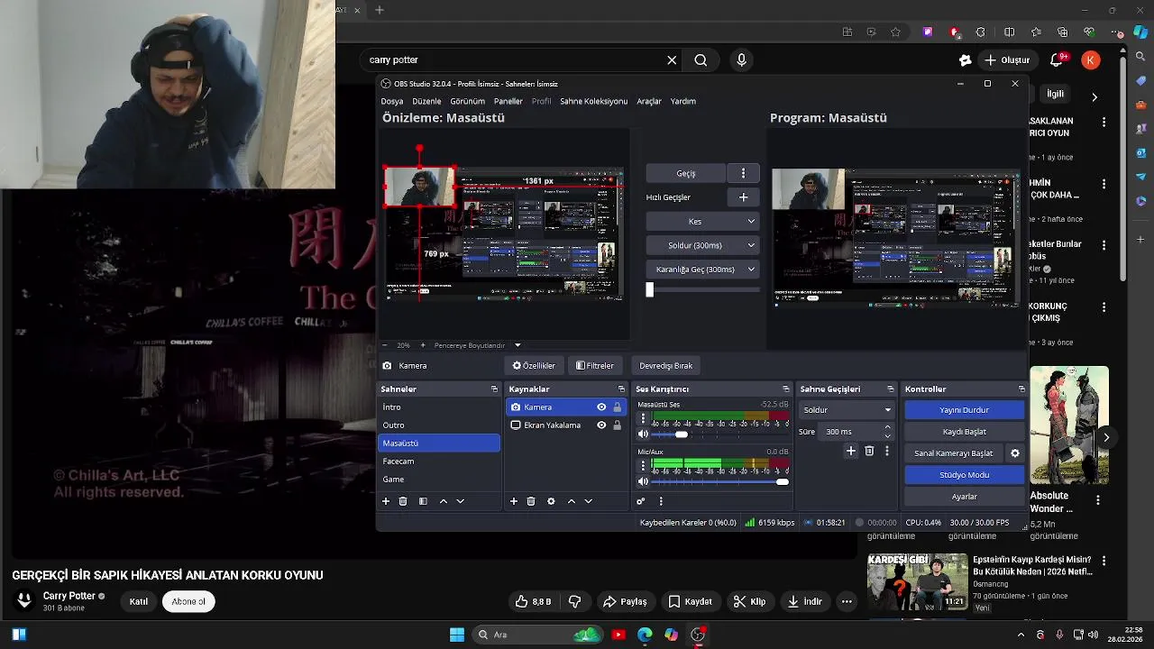The width and height of the screenshot is (1154, 649).
Task: Start recording with Kaydı Başlat
Action: pyautogui.click(x=965, y=432)
